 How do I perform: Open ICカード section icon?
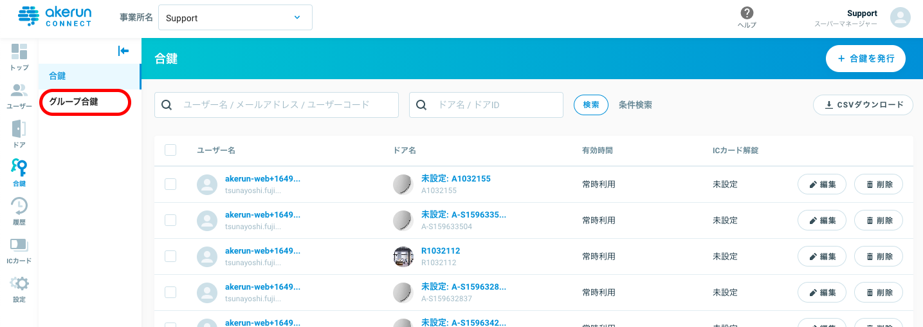click(19, 250)
